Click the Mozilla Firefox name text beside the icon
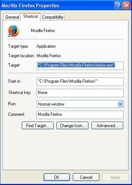 (43, 31)
